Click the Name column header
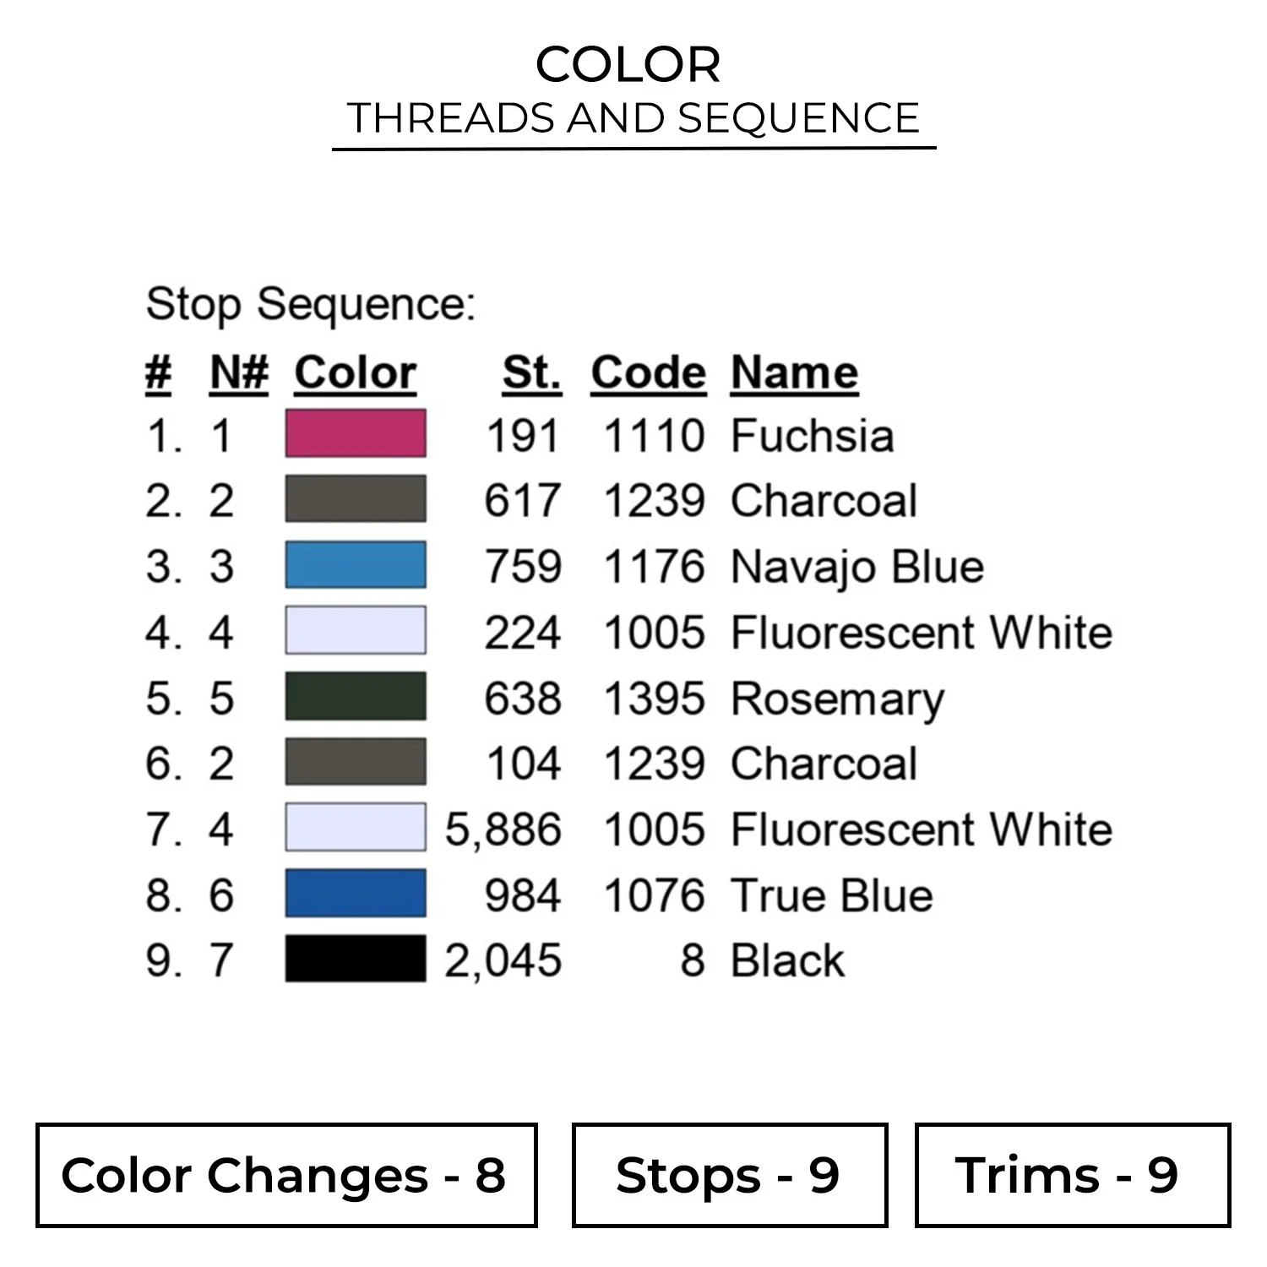Image resolution: width=1267 pixels, height=1267 pixels. coord(794,372)
